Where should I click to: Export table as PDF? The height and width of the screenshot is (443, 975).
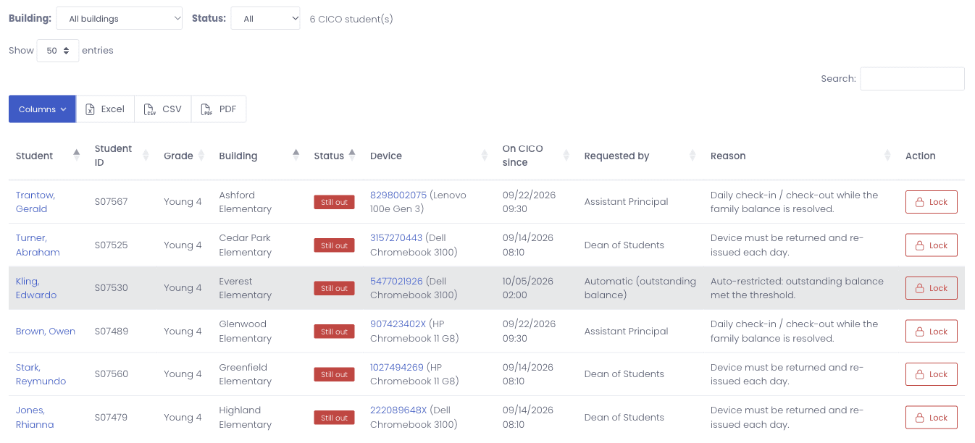click(x=219, y=109)
